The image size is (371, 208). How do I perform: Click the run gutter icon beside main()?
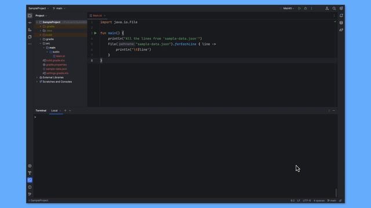coord(95,33)
